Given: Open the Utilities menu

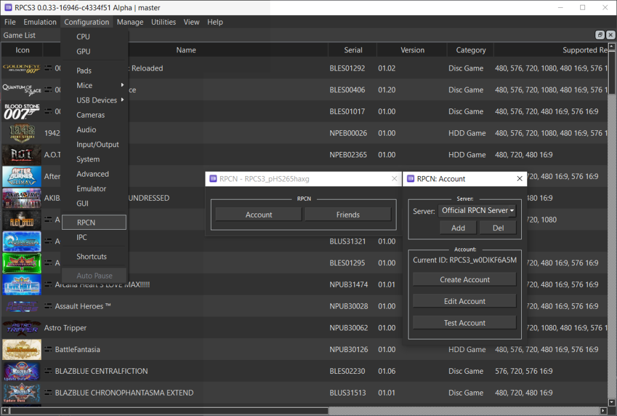Looking at the screenshot, I should [x=163, y=22].
